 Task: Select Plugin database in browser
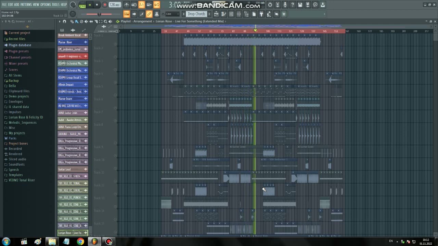point(20,45)
